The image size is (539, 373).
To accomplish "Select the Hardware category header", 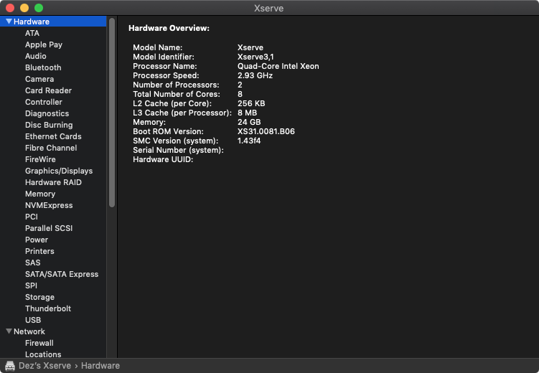I will (32, 22).
